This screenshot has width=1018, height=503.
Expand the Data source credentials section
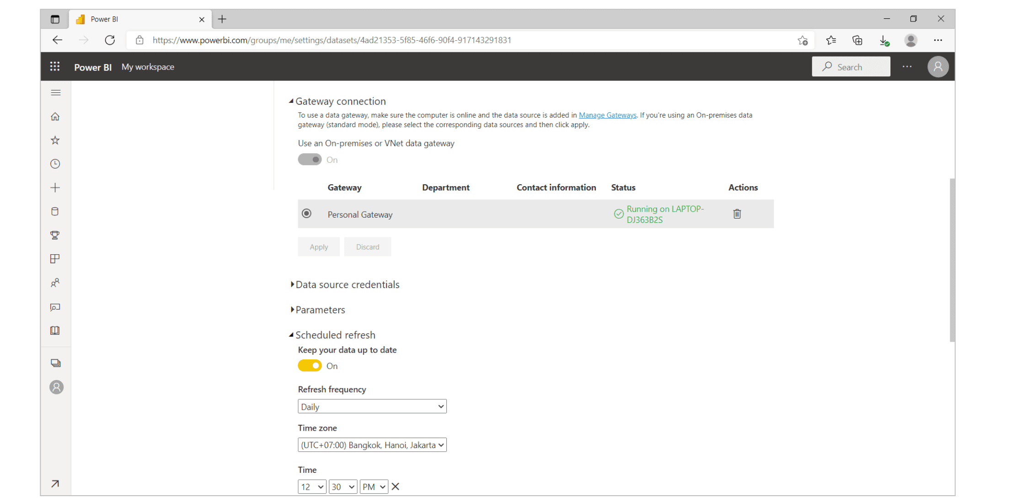pyautogui.click(x=347, y=284)
